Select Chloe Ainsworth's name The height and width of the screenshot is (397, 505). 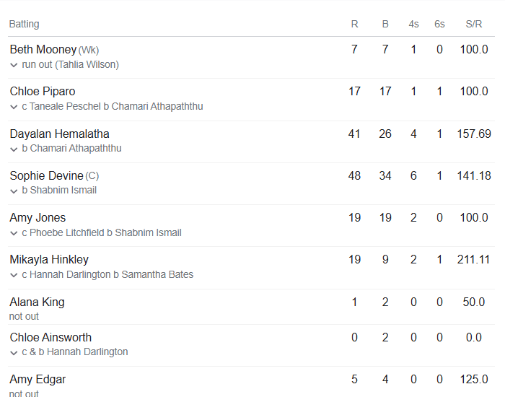coord(50,337)
